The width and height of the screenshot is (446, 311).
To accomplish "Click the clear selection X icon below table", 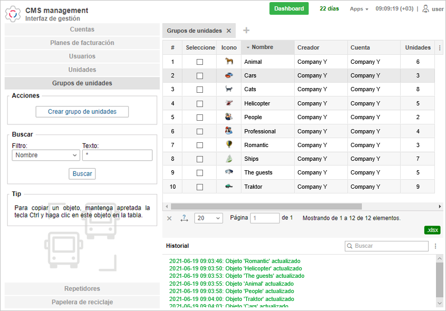I will [x=169, y=218].
